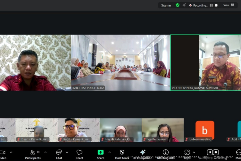
Task: Select the KAB. LIMA PULUH KOTA video tile
Action: tap(120, 63)
